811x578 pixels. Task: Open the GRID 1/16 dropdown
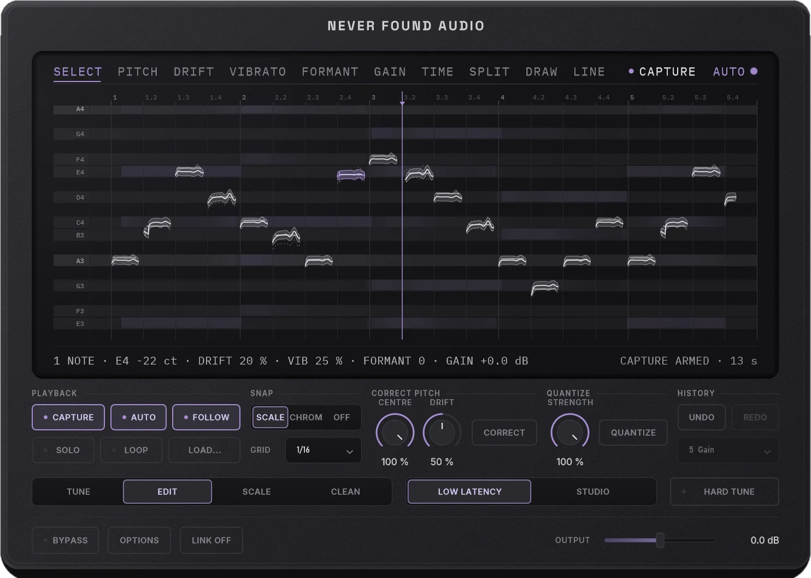(x=324, y=450)
